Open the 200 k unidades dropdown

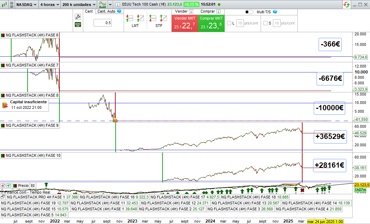click(x=79, y=5)
